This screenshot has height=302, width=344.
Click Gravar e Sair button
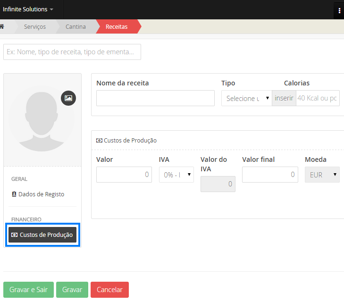tap(29, 290)
